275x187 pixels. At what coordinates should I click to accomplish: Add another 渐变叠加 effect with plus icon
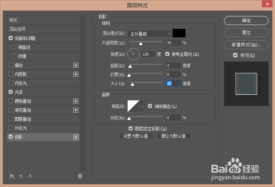pyautogui.click(x=76, y=110)
